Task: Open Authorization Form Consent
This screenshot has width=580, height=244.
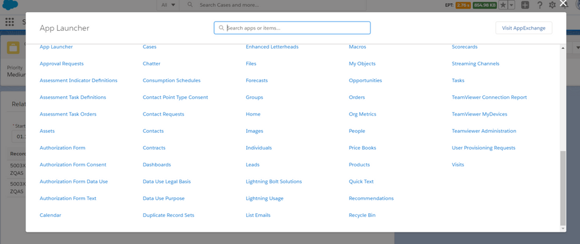Action: tap(73, 165)
